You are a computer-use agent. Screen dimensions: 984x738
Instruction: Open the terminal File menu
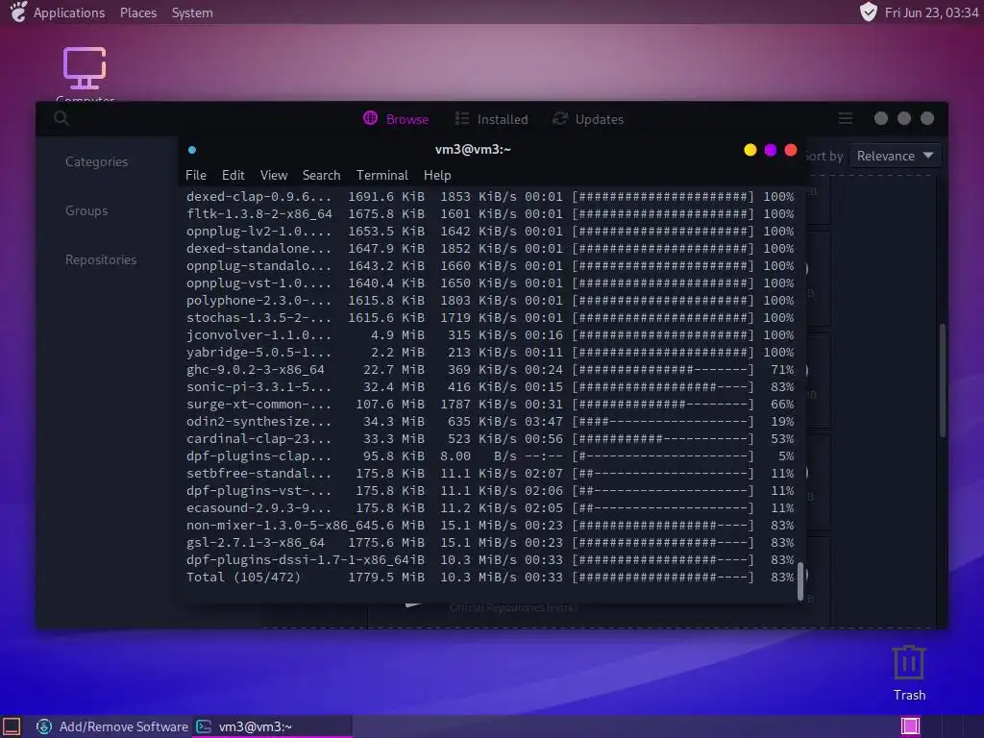pyautogui.click(x=196, y=175)
